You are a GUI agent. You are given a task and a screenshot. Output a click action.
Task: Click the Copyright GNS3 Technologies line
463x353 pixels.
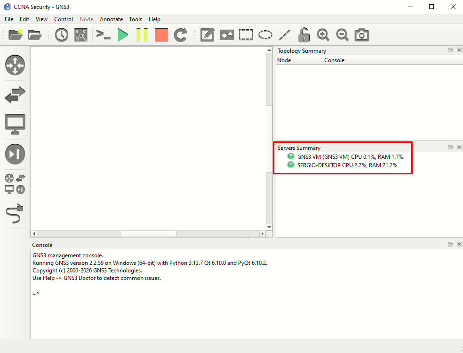[87, 271]
